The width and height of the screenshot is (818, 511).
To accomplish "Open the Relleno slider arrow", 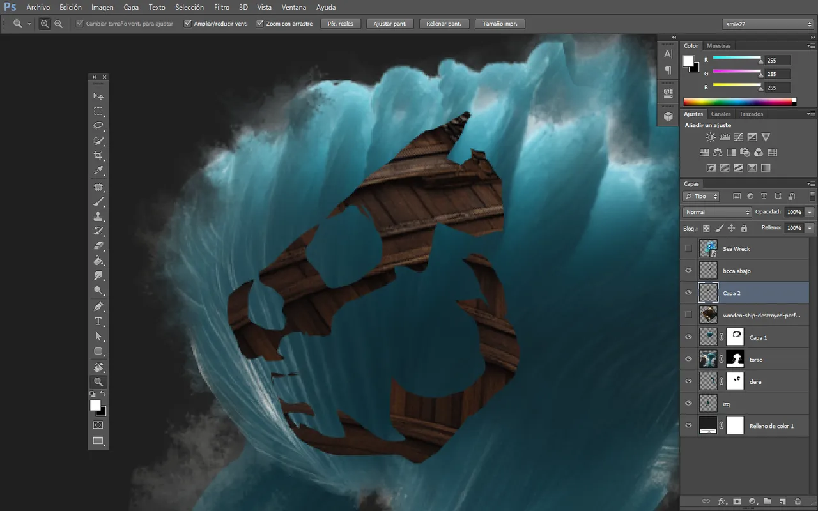I will pyautogui.click(x=810, y=228).
